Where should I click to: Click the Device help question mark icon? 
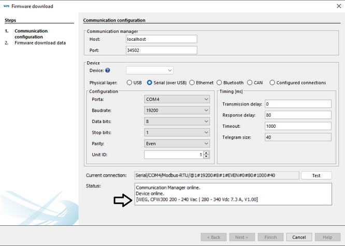tap(108, 70)
